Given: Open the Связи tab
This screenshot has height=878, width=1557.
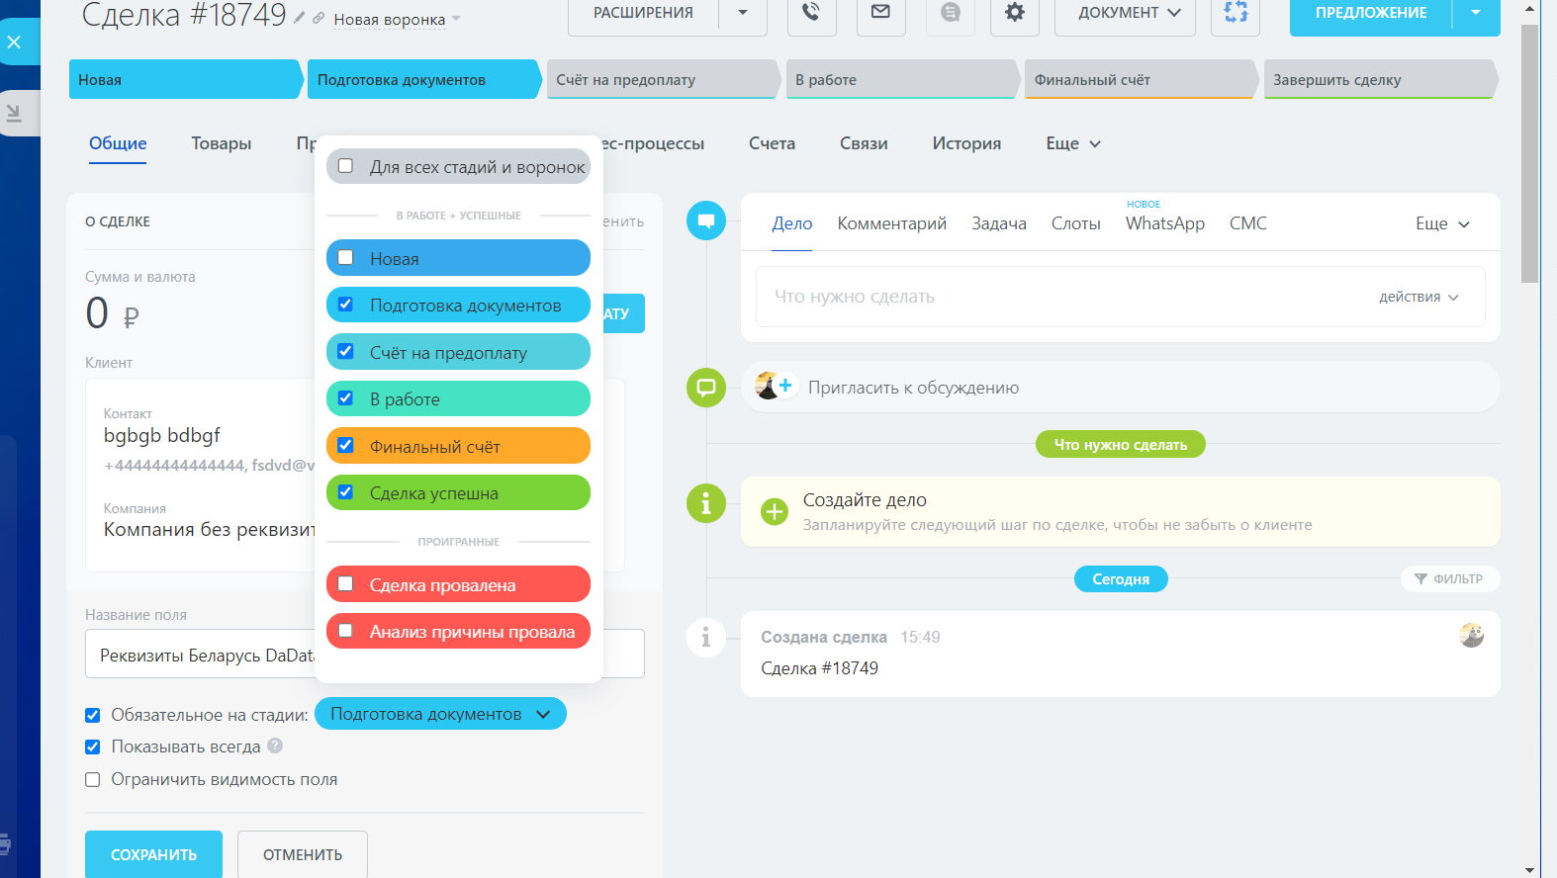Looking at the screenshot, I should click(864, 143).
